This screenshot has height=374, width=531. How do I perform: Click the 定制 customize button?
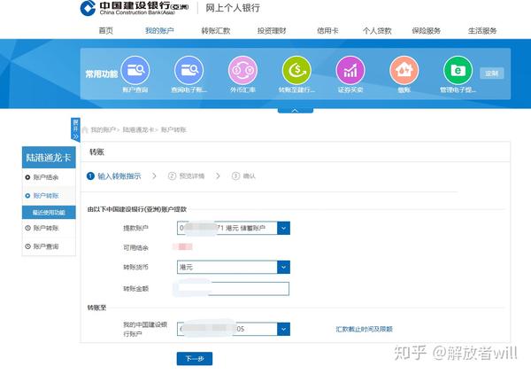492,74
